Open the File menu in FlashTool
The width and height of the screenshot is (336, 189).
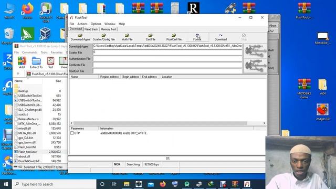72,24
